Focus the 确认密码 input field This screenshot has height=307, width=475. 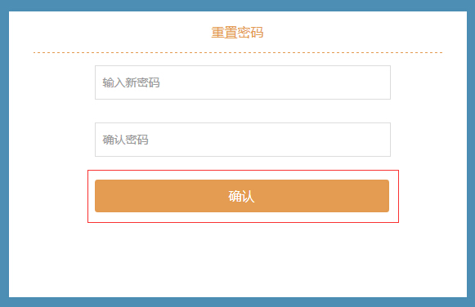pyautogui.click(x=243, y=140)
